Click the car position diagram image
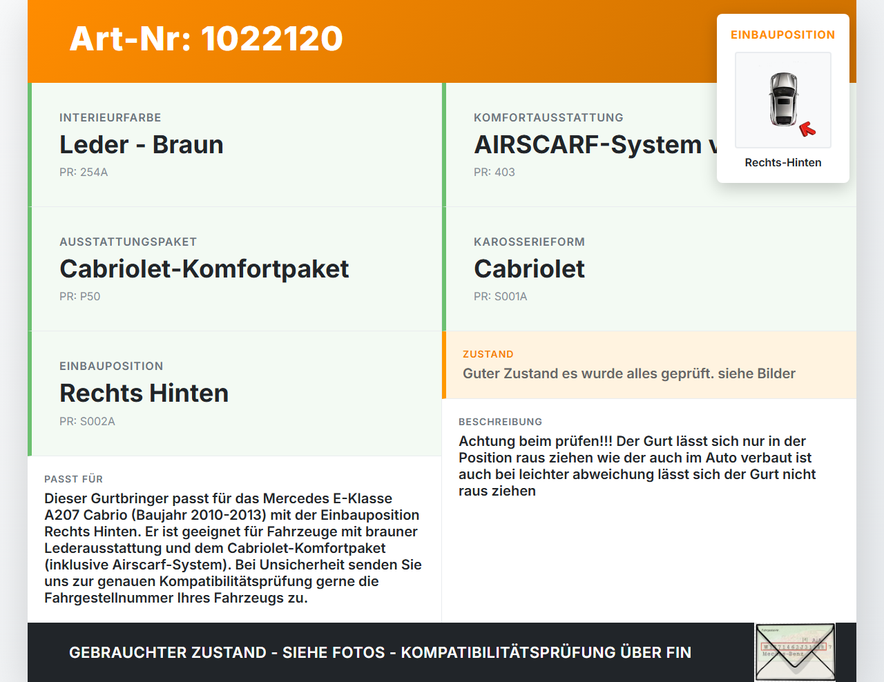 pyautogui.click(x=783, y=100)
